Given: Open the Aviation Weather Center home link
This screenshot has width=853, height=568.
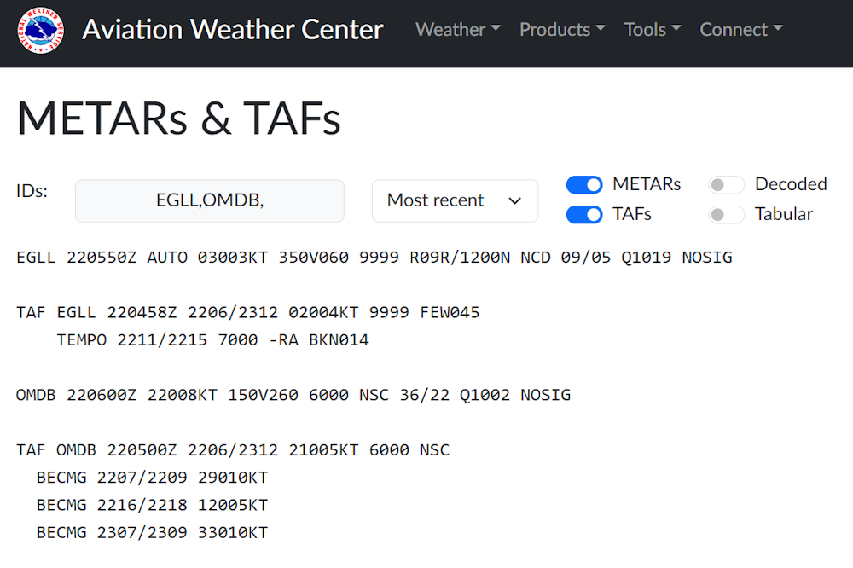Looking at the screenshot, I should [233, 30].
